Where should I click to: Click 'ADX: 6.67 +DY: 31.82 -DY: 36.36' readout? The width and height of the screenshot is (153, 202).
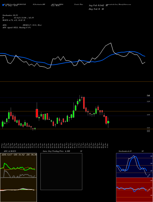tap(19, 155)
